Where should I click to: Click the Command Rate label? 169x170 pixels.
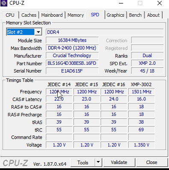(x=27, y=137)
